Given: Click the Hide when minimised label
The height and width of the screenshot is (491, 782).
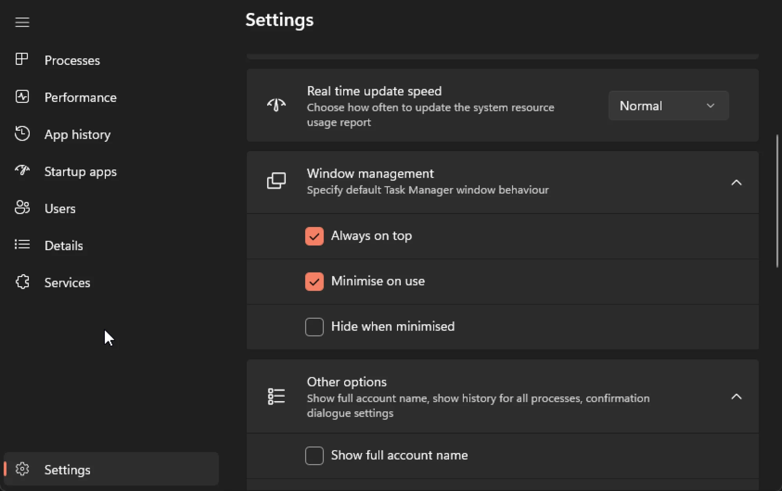Looking at the screenshot, I should click(393, 327).
